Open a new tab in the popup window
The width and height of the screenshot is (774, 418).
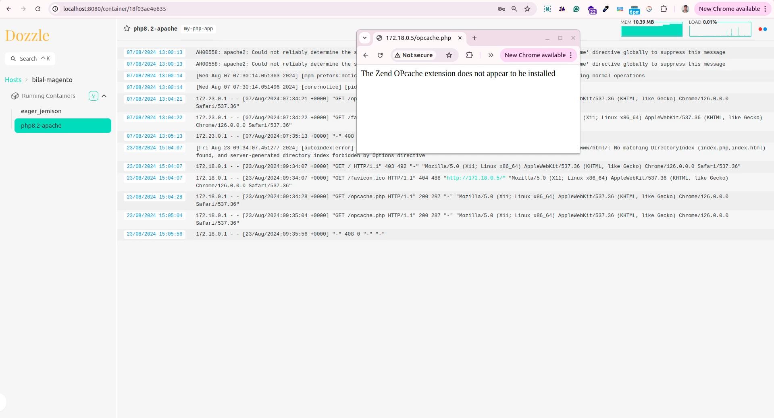[474, 38]
